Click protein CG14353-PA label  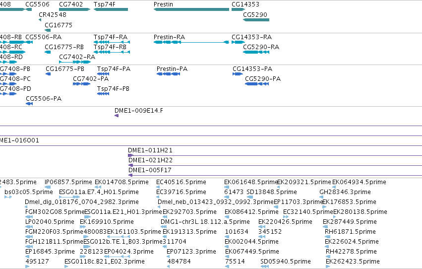pos(252,68)
